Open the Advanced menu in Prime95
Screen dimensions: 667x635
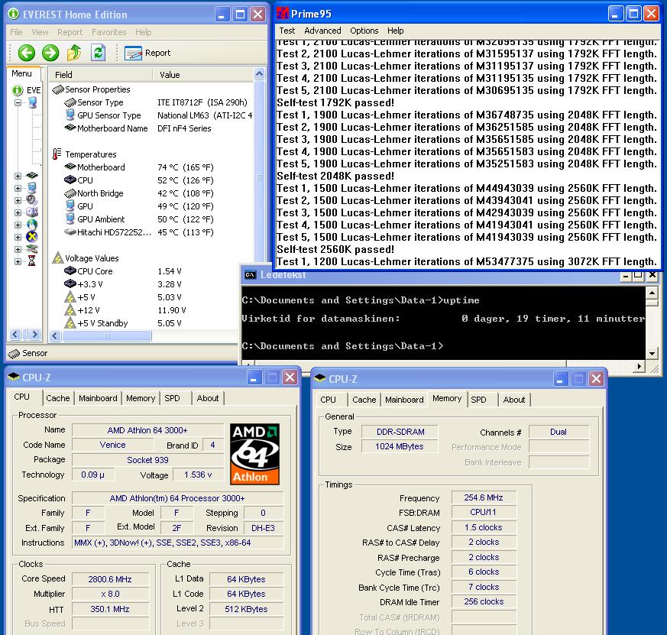322,31
